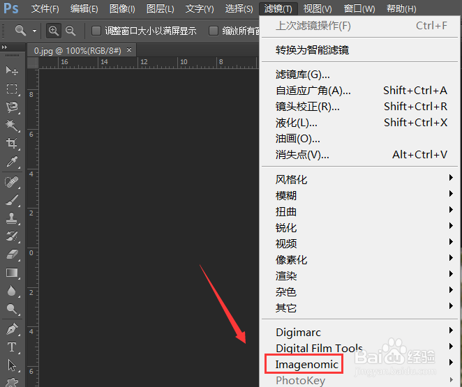
Task: Open the 编辑(E) menu
Action: click(84, 9)
